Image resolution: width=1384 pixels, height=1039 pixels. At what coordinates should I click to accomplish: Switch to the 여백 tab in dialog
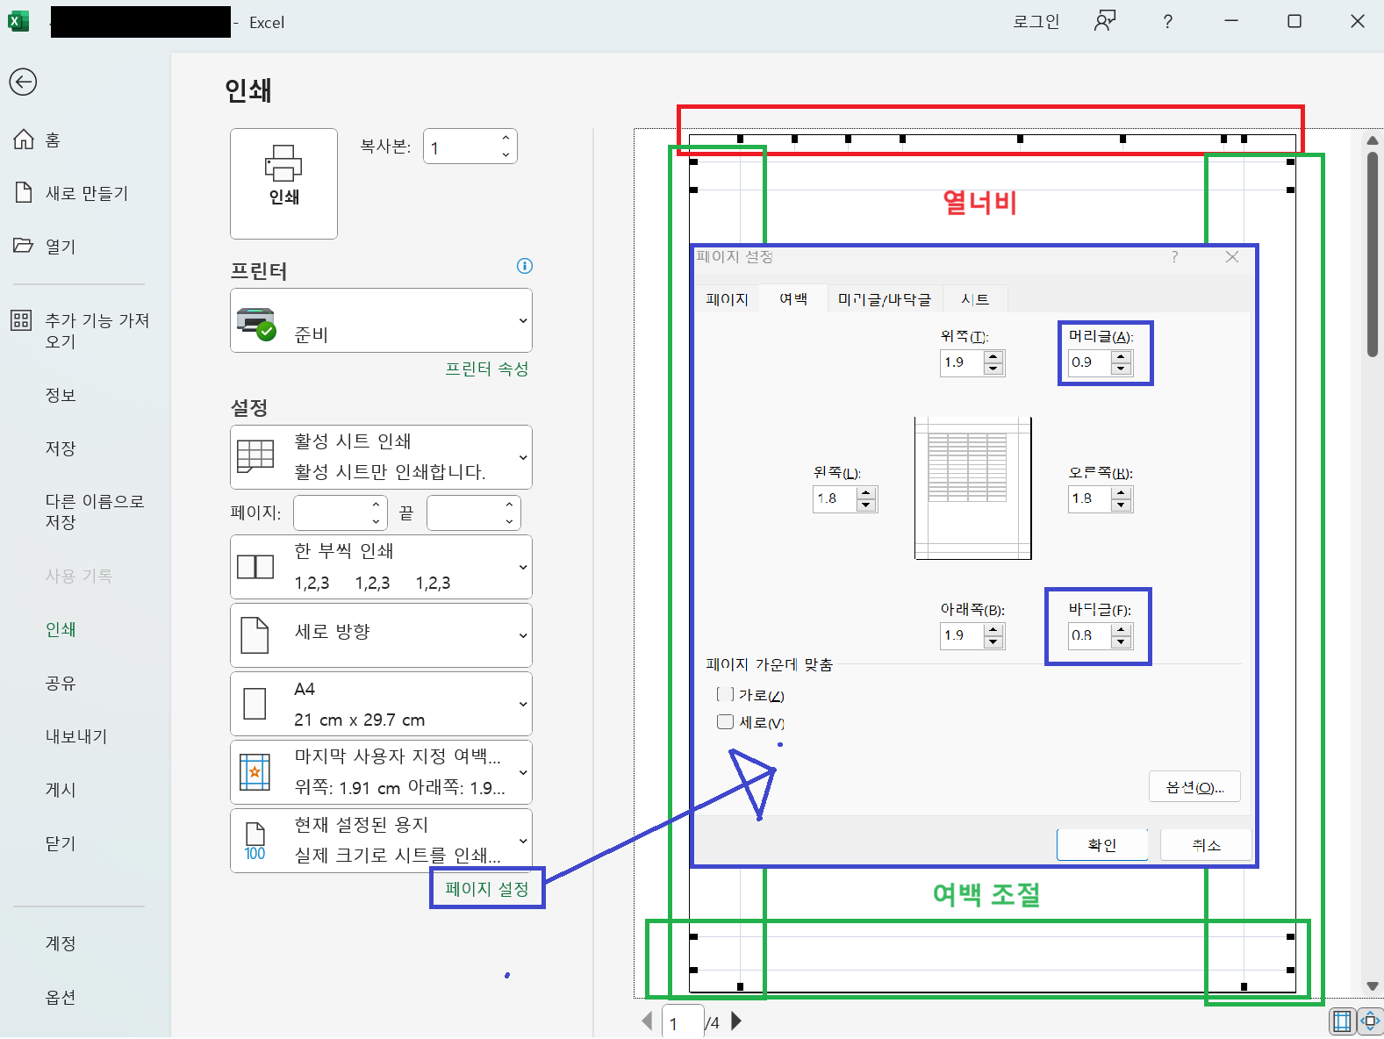pos(793,299)
